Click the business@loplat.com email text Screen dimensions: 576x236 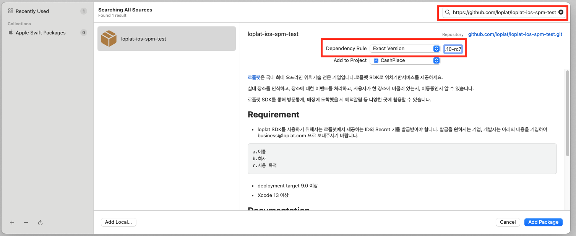pyautogui.click(x=282, y=135)
